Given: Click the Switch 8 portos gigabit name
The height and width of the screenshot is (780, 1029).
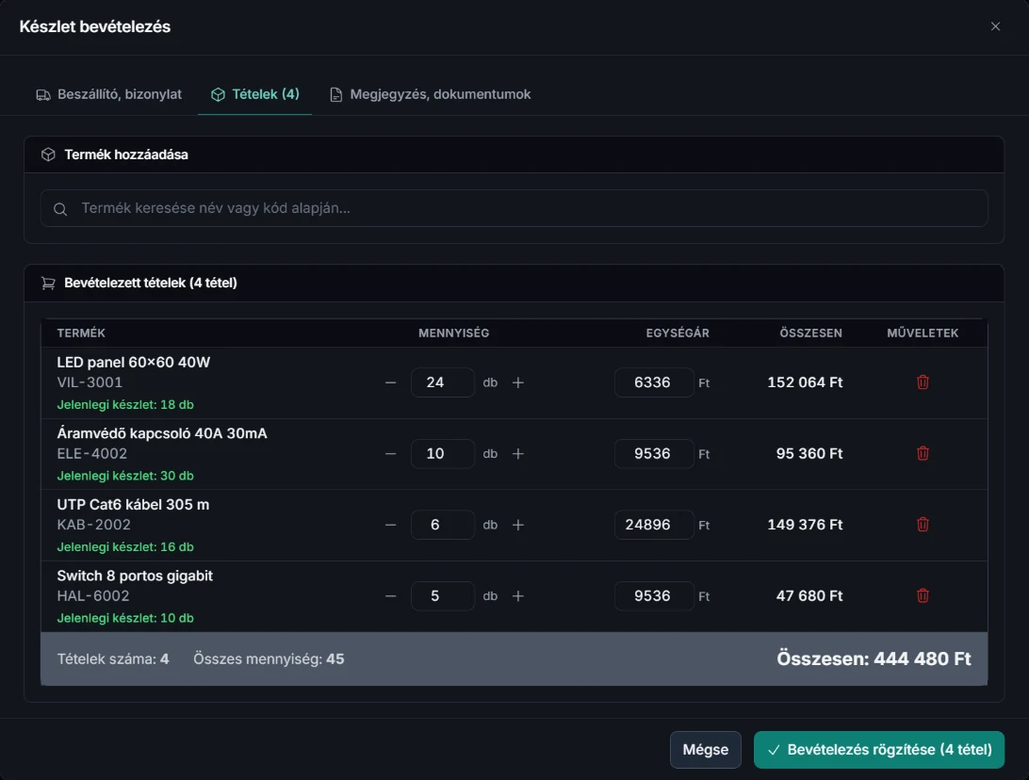Looking at the screenshot, I should [x=135, y=576].
